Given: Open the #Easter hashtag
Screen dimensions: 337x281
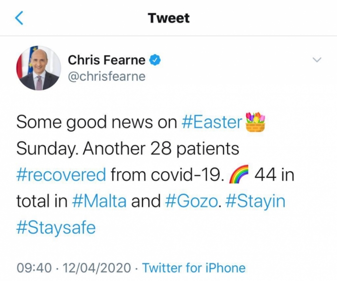Looking at the screenshot, I should point(212,122).
